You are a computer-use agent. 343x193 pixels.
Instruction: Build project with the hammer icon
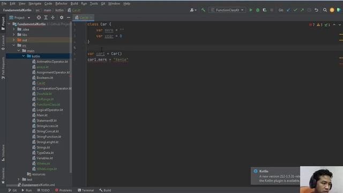203,10
